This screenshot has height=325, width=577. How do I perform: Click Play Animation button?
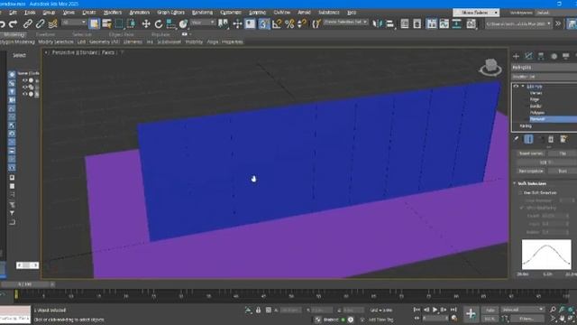click(x=435, y=310)
